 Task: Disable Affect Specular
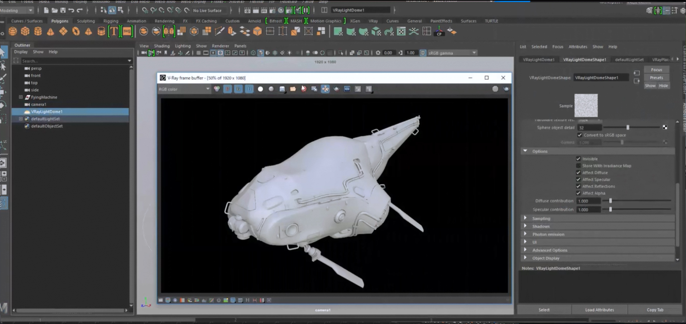[x=578, y=179]
